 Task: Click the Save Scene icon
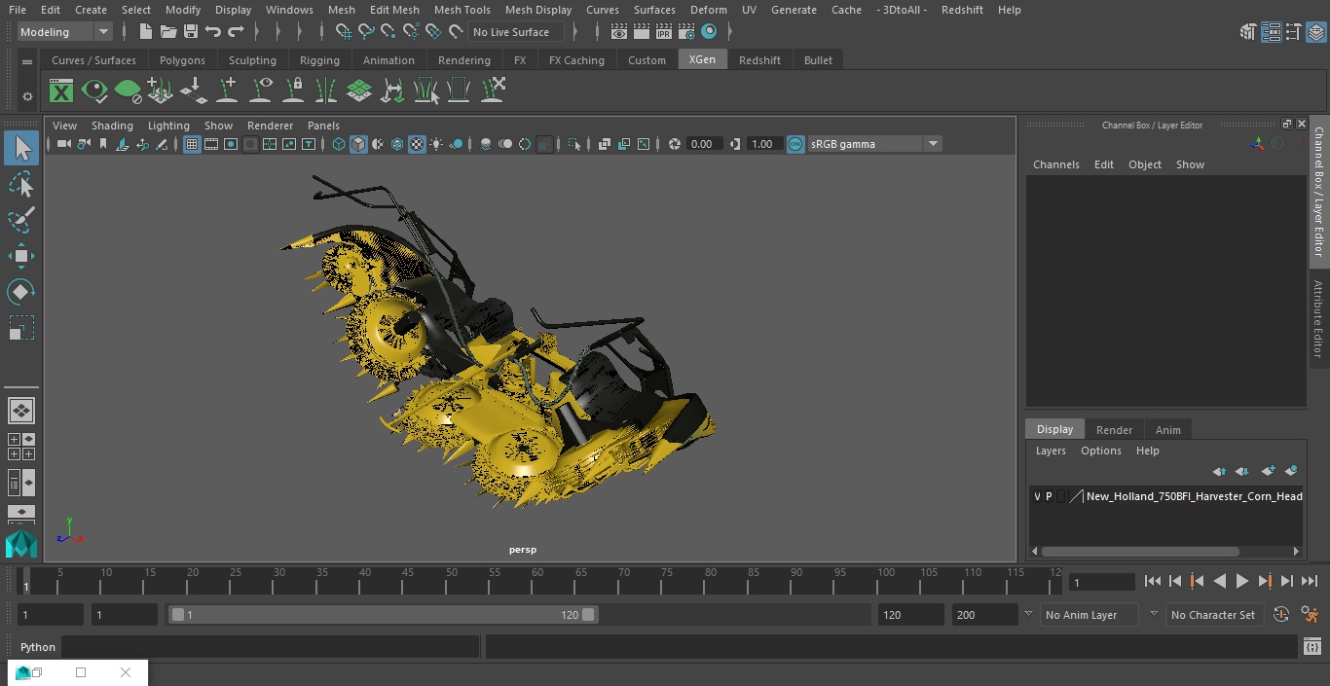point(190,32)
